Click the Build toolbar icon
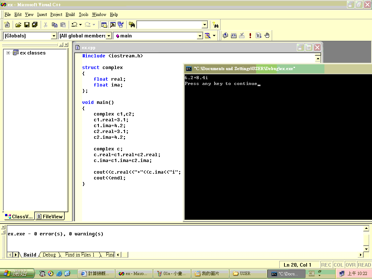Image resolution: width=372 pixels, height=279 pixels. 234,36
